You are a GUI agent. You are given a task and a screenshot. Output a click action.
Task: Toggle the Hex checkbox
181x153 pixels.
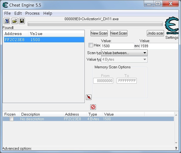(x=90, y=45)
